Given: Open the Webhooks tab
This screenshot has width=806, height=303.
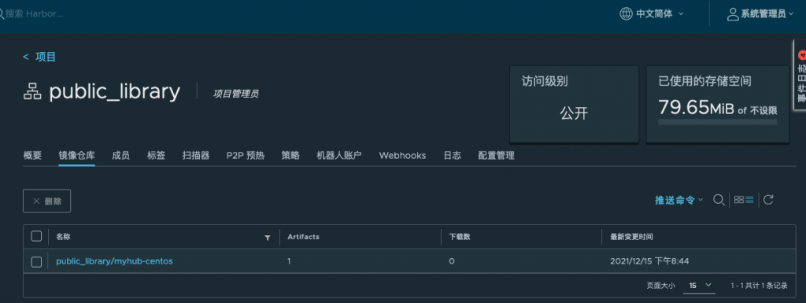Looking at the screenshot, I should [x=402, y=156].
